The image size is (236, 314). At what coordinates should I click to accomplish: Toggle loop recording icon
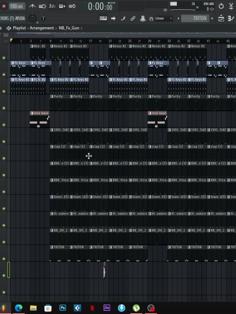pos(72,6)
